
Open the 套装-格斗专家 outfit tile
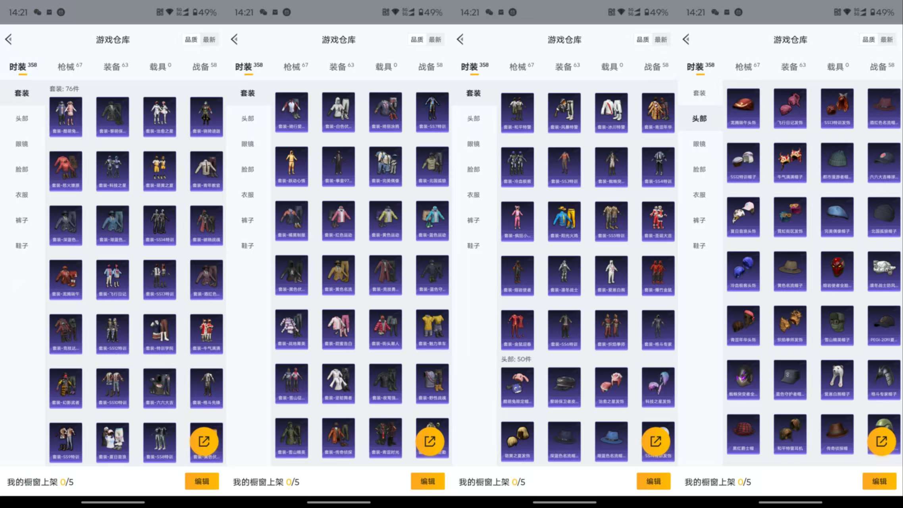pos(658,330)
